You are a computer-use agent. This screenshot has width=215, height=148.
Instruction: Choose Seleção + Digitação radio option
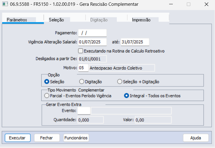120,82
